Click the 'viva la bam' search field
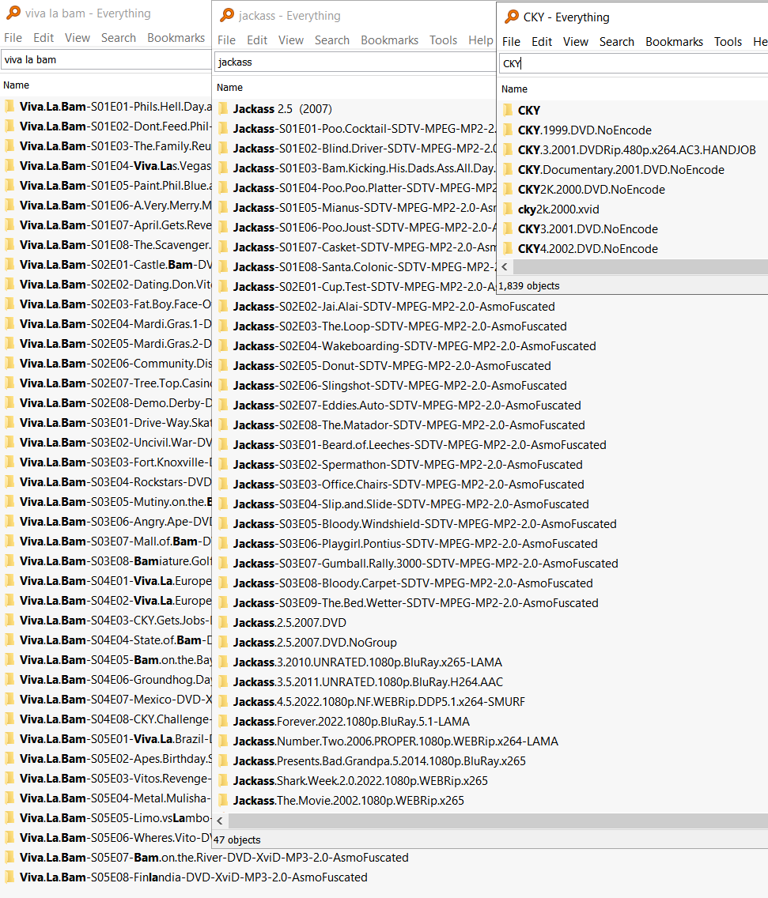The image size is (768, 898). pyautogui.click(x=107, y=59)
